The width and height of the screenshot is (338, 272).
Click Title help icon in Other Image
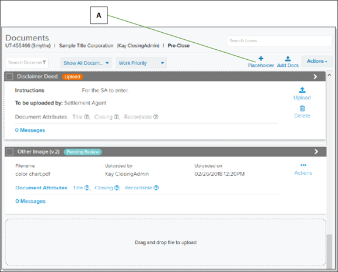[87, 188]
